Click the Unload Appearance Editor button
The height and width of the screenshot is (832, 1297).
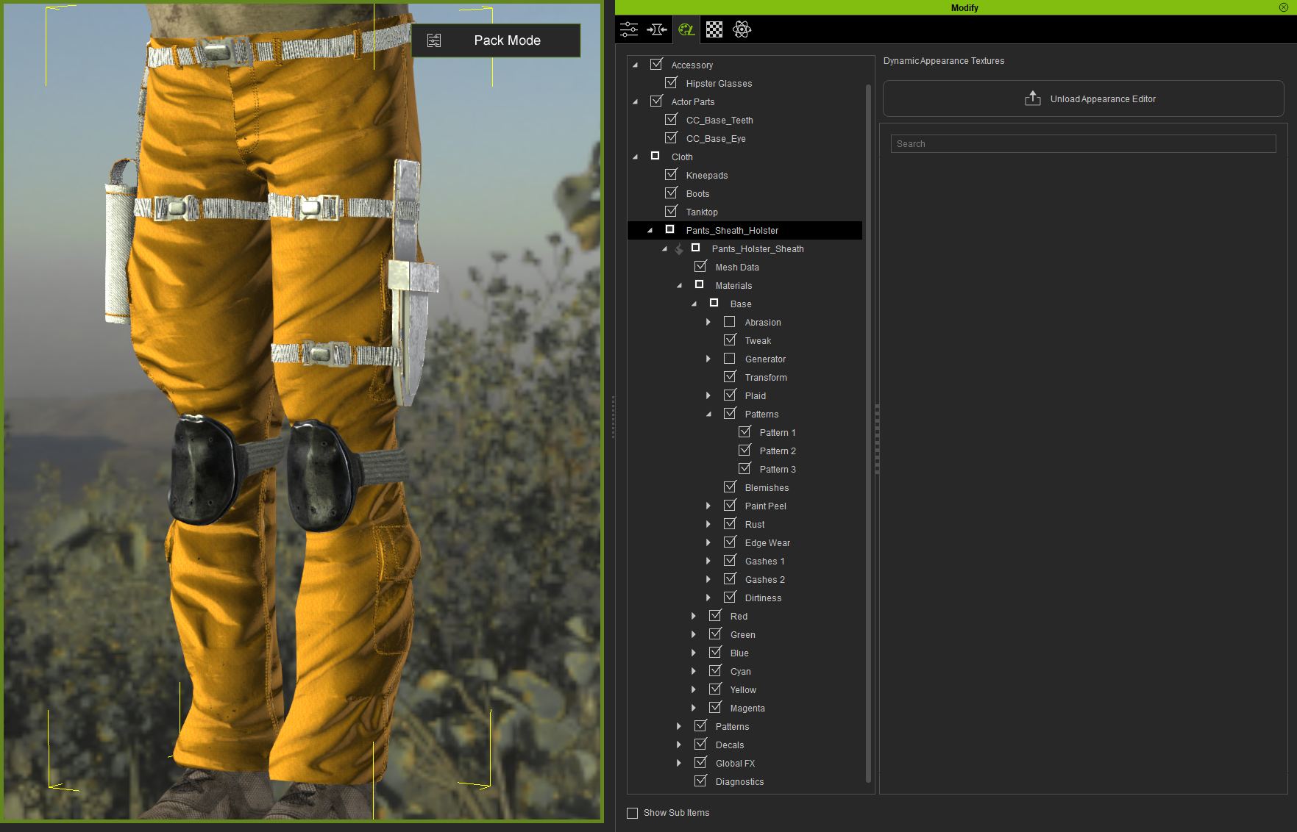tap(1083, 98)
